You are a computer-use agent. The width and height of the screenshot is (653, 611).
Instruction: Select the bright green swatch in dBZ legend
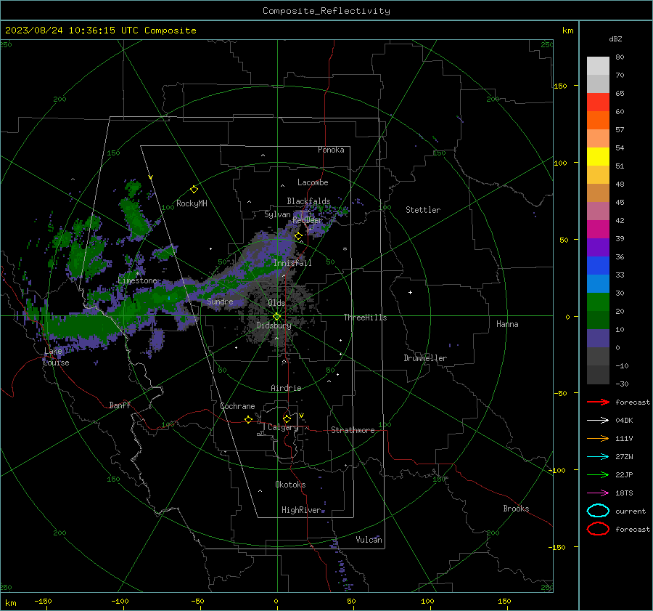coord(598,302)
